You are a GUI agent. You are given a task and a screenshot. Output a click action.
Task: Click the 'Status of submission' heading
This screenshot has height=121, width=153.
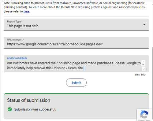28,100
